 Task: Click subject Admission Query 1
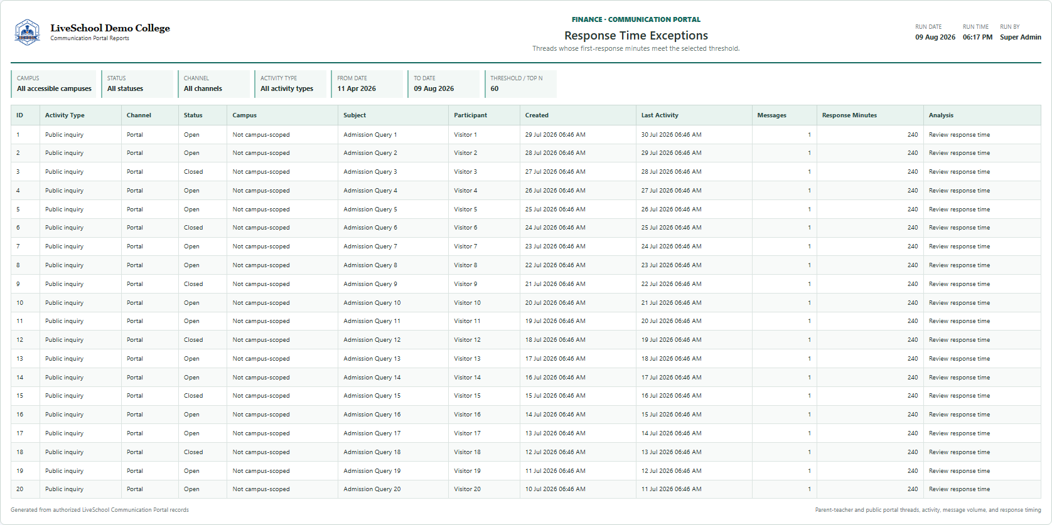click(370, 135)
